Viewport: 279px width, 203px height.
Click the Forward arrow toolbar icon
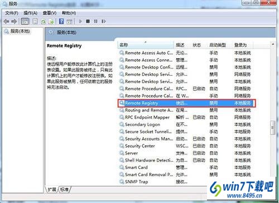[x=14, y=22]
